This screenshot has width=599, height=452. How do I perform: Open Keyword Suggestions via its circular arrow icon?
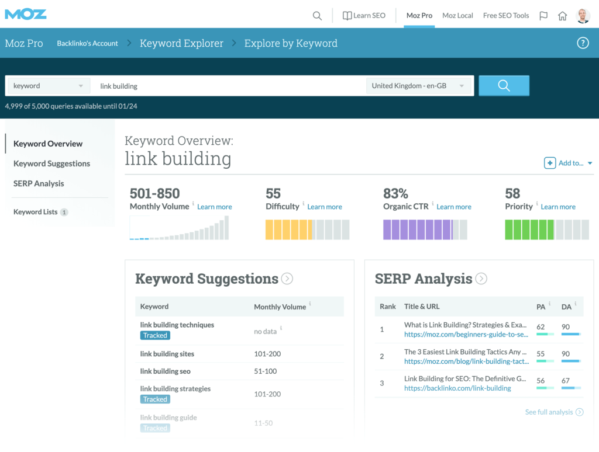pos(287,279)
